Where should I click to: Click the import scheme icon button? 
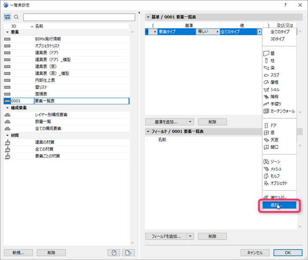point(114,253)
